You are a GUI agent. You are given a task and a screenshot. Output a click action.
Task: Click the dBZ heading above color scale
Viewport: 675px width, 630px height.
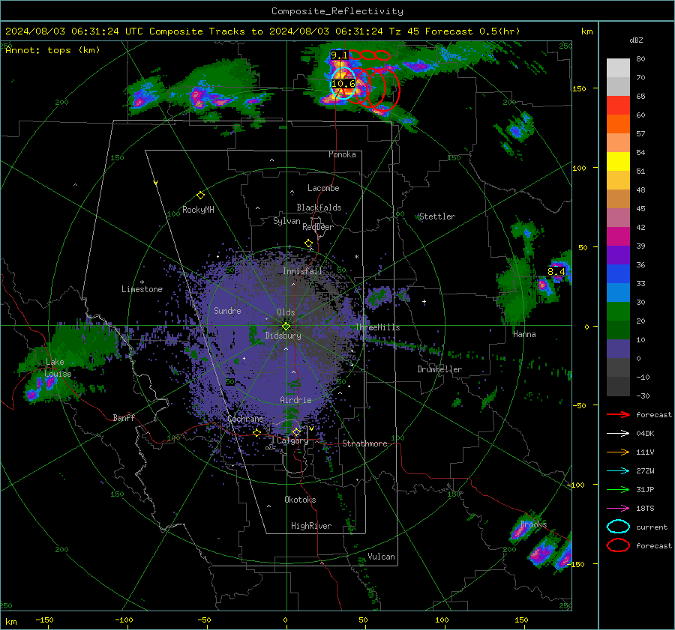point(636,40)
